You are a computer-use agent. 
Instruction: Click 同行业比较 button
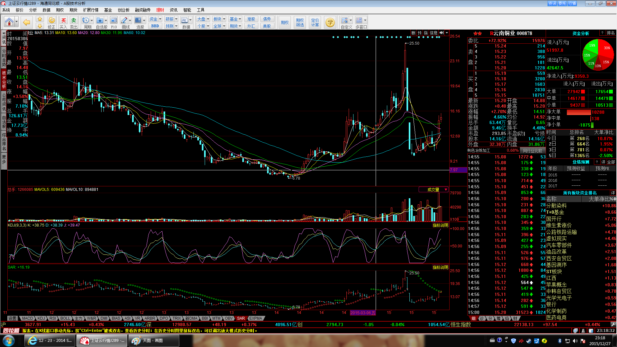(x=532, y=150)
